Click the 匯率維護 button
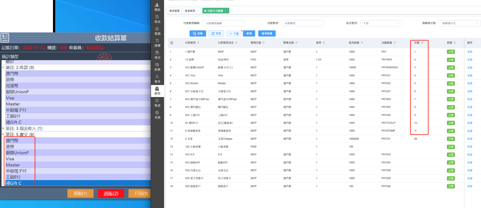 [267, 33]
